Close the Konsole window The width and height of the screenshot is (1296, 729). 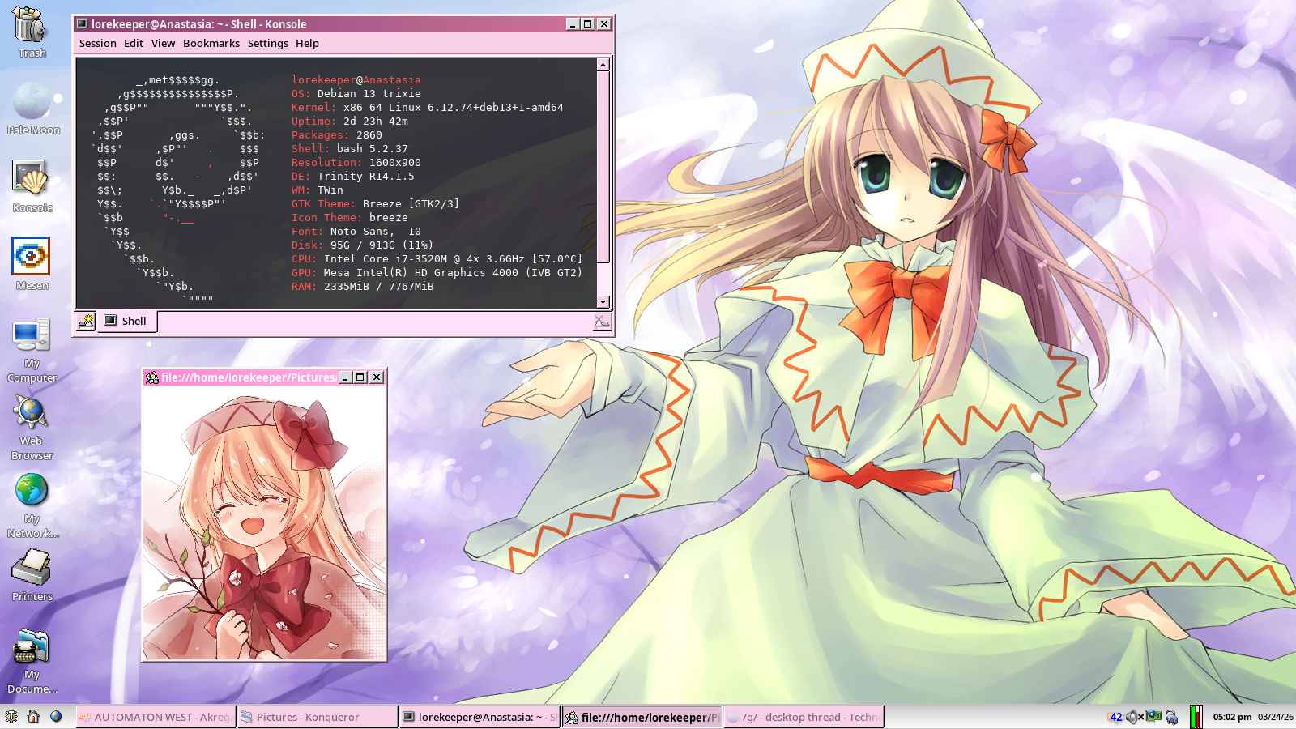pos(604,24)
